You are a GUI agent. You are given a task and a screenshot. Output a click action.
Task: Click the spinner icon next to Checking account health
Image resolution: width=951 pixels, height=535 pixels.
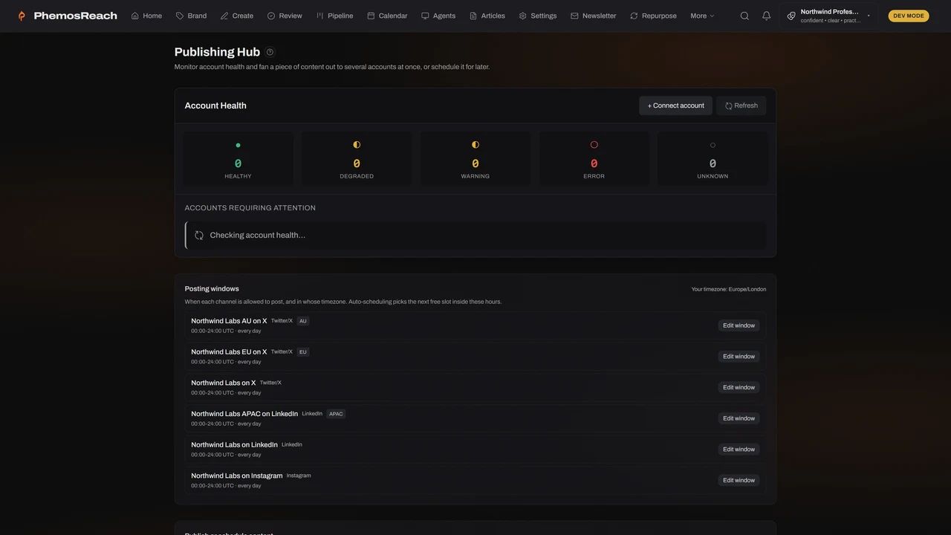199,236
